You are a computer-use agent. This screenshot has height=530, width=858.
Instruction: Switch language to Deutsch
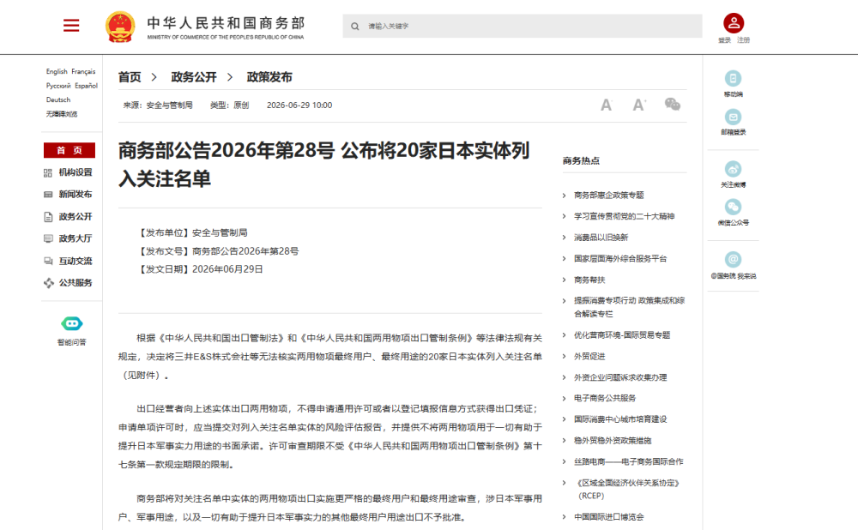(58, 100)
